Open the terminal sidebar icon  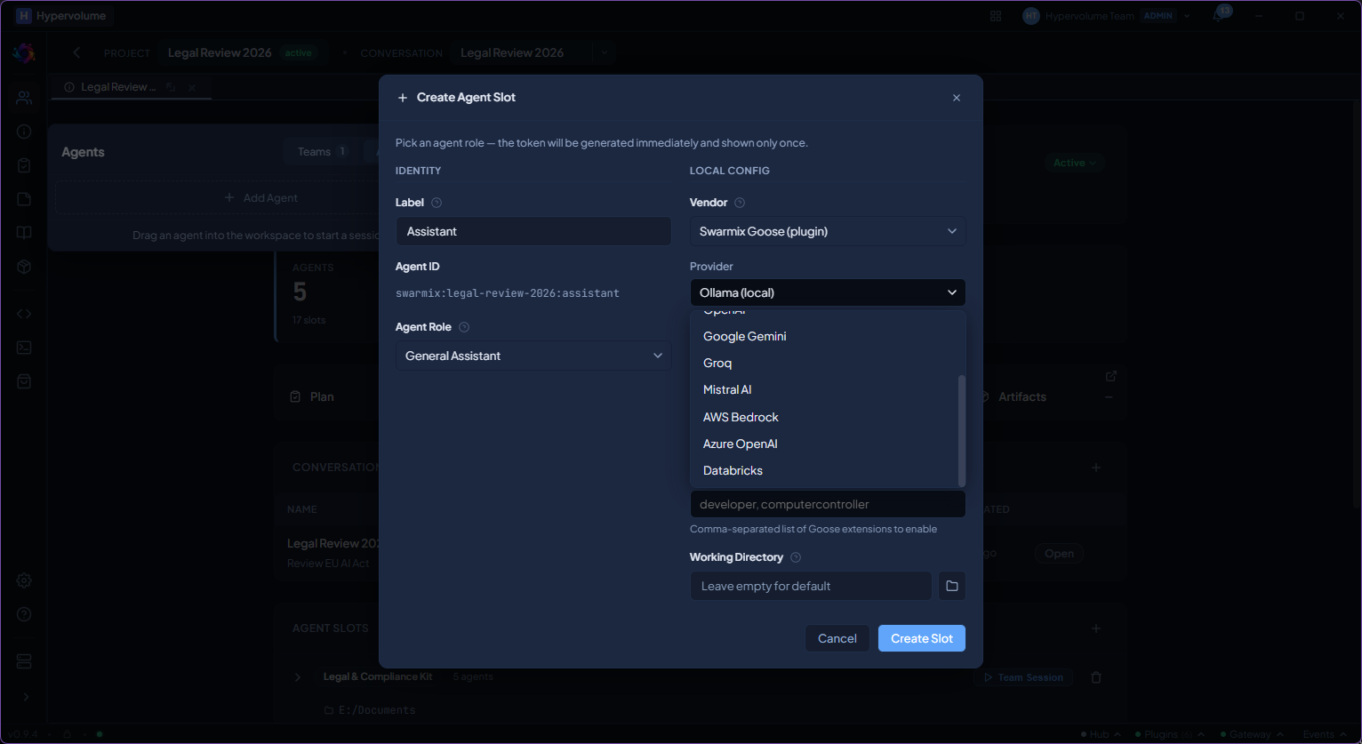coord(24,348)
